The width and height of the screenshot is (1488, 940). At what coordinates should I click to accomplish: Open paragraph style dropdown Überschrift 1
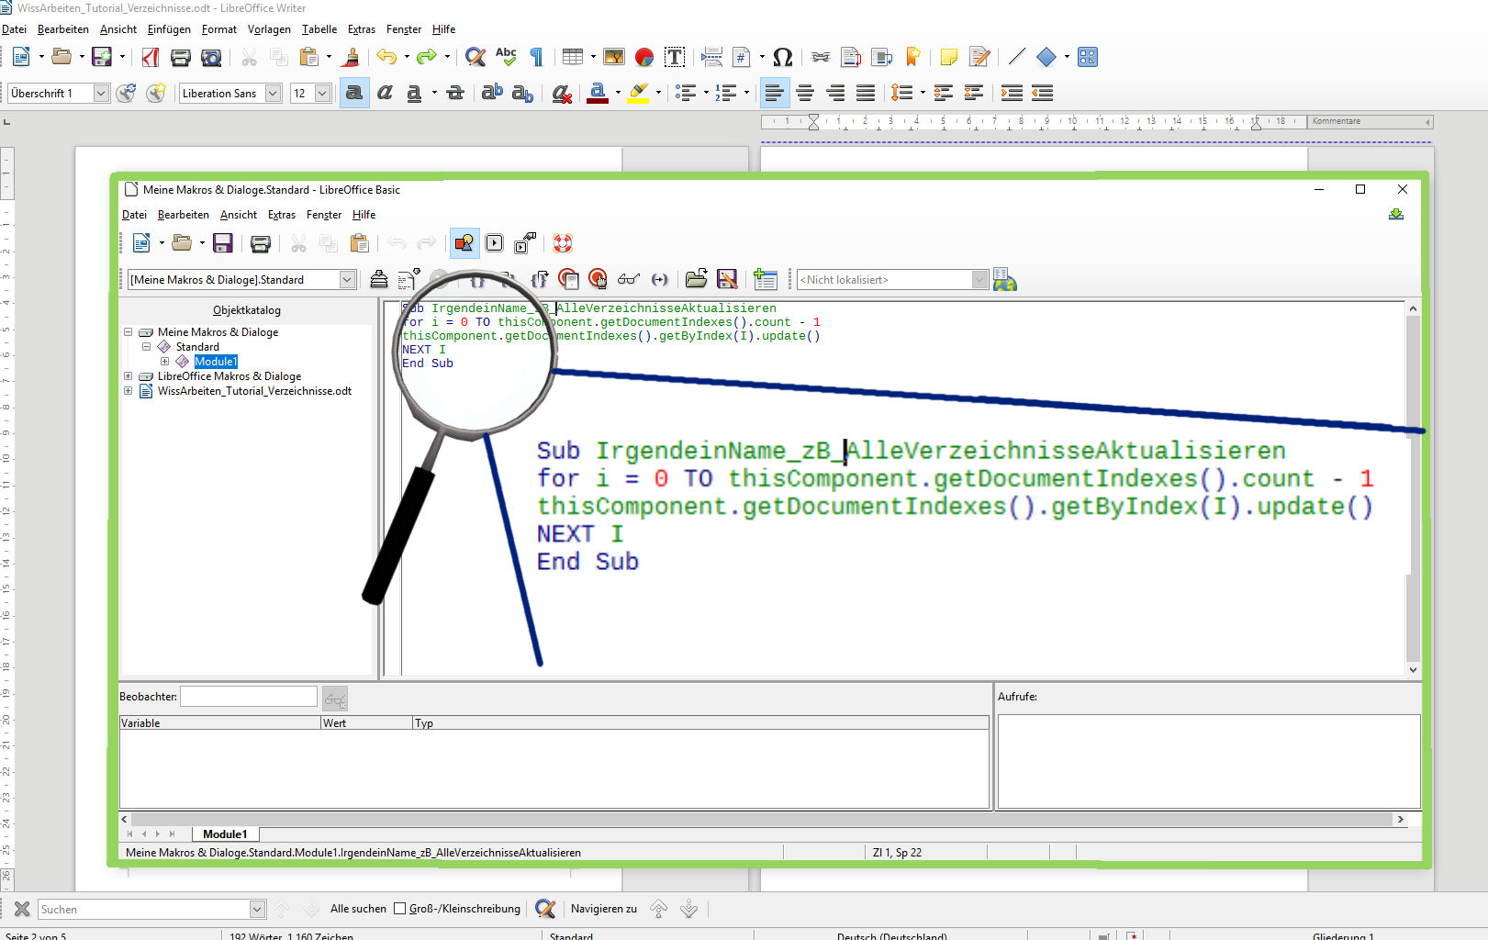coord(101,93)
